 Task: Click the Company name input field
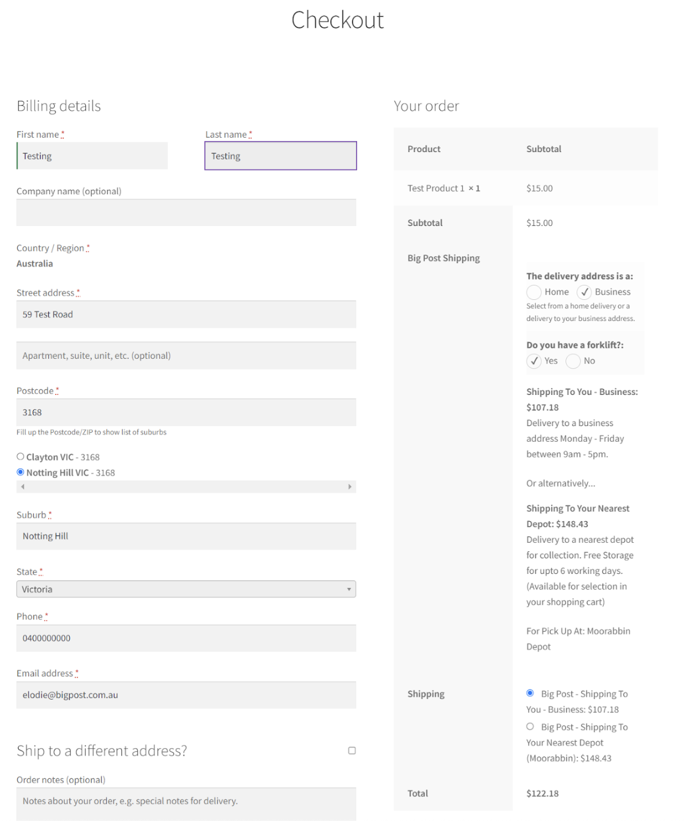click(186, 213)
